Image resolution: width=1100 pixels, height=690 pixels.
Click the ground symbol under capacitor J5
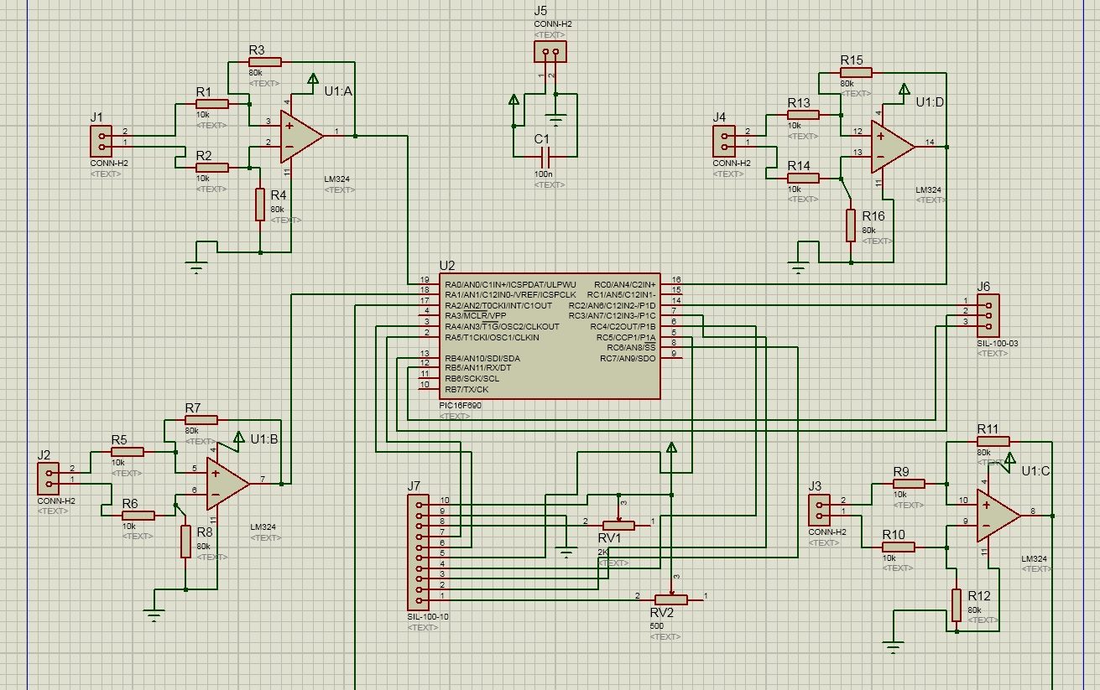552,116
